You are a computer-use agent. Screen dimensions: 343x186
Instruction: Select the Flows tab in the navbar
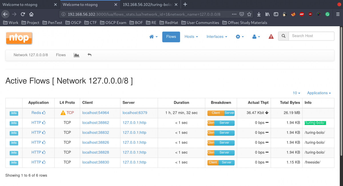[x=171, y=37]
